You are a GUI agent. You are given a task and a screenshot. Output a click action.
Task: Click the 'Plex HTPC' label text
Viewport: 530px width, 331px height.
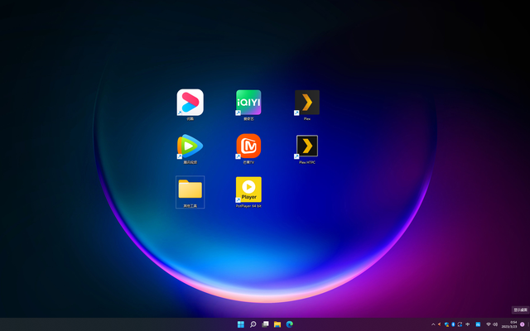307,162
